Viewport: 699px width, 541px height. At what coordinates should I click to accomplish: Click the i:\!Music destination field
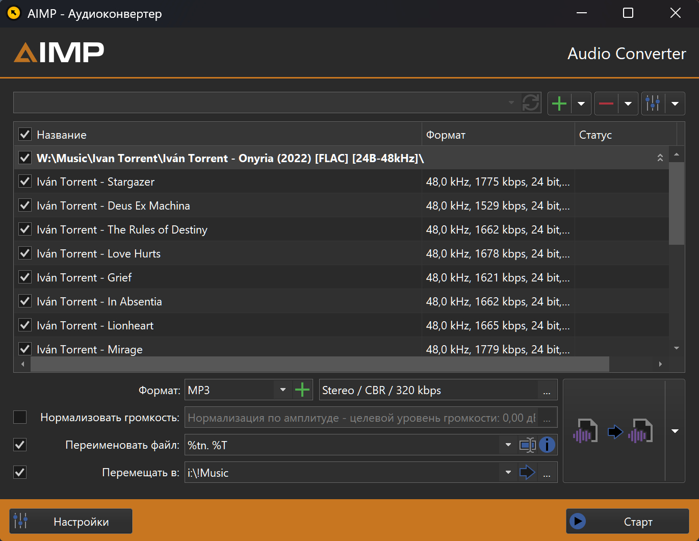(x=343, y=473)
